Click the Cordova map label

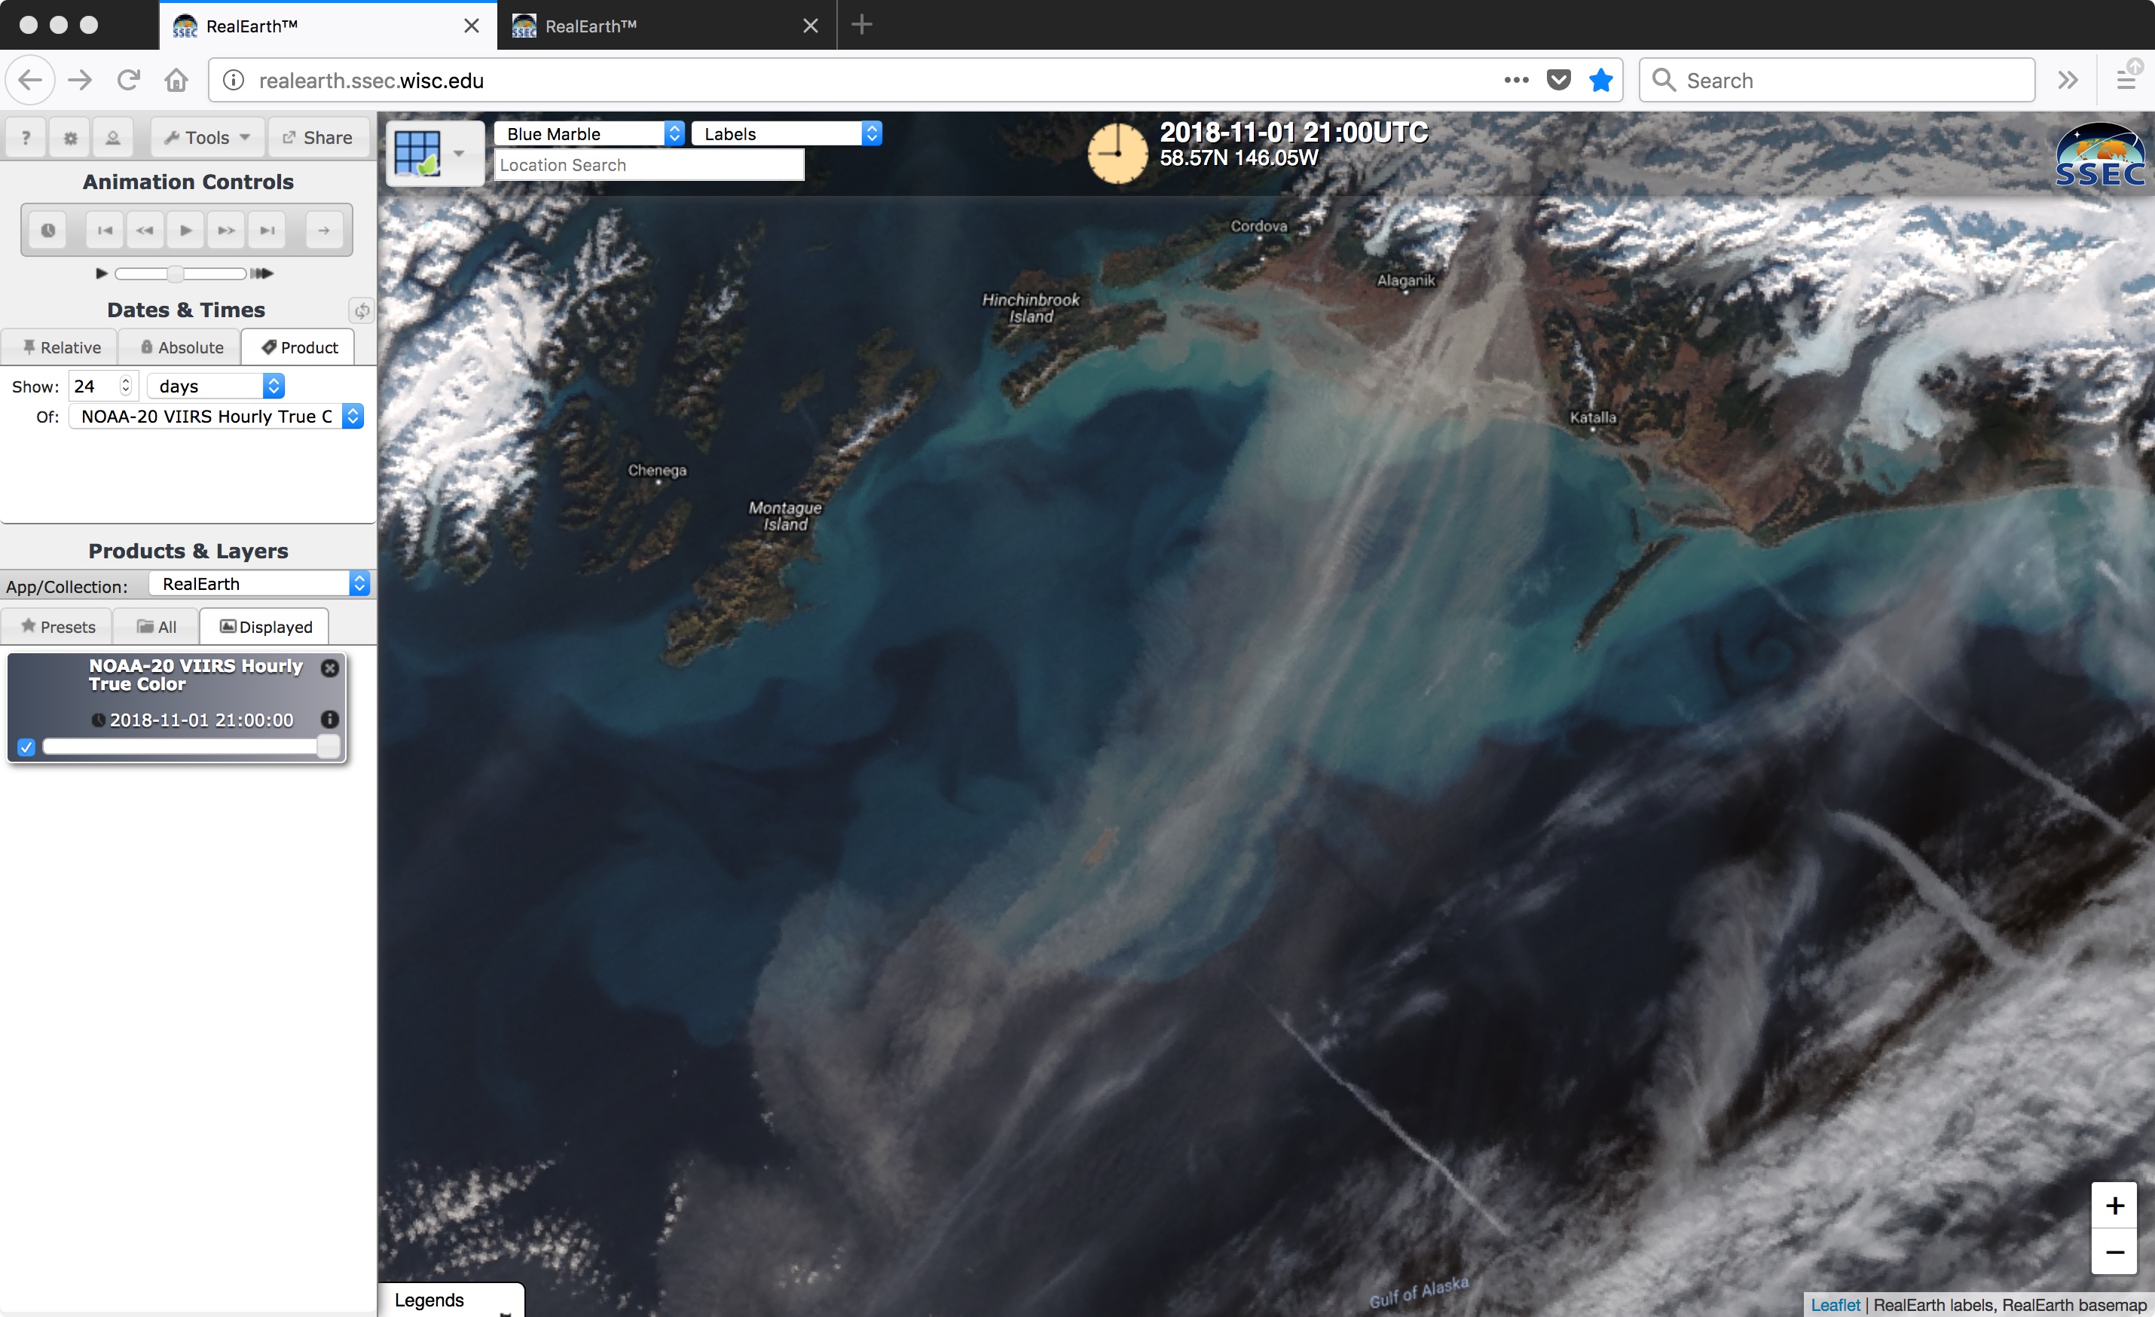pyautogui.click(x=1258, y=225)
